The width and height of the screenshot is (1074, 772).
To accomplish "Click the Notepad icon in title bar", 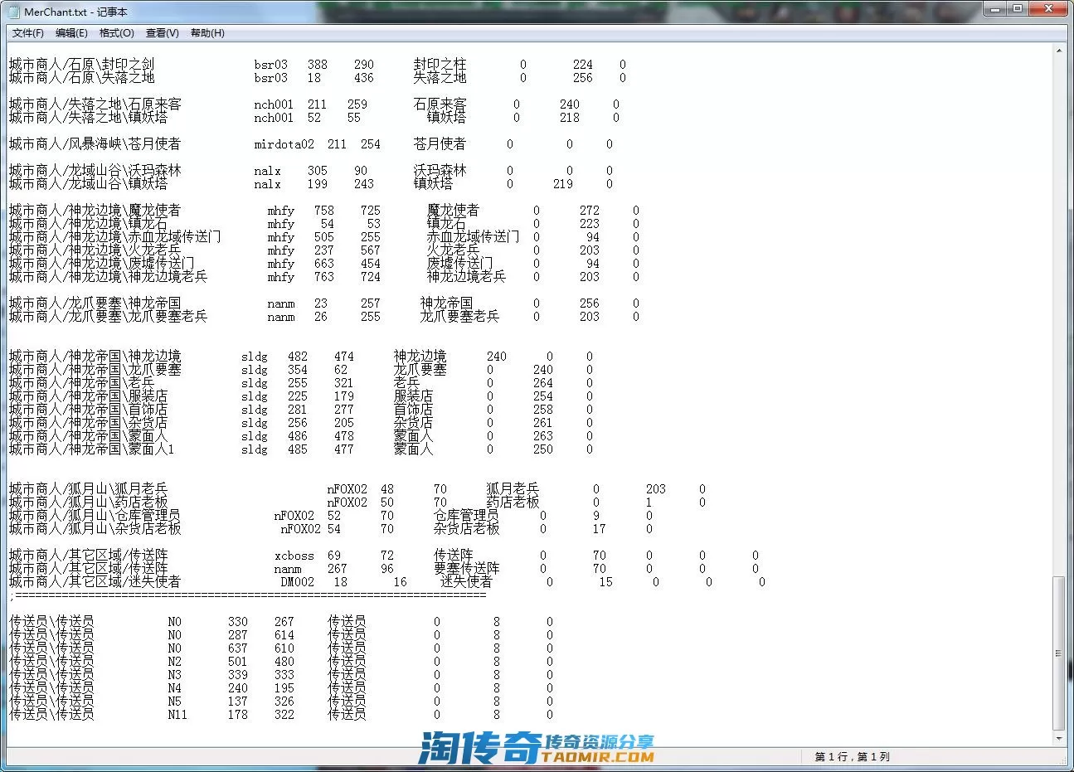I will pyautogui.click(x=14, y=12).
